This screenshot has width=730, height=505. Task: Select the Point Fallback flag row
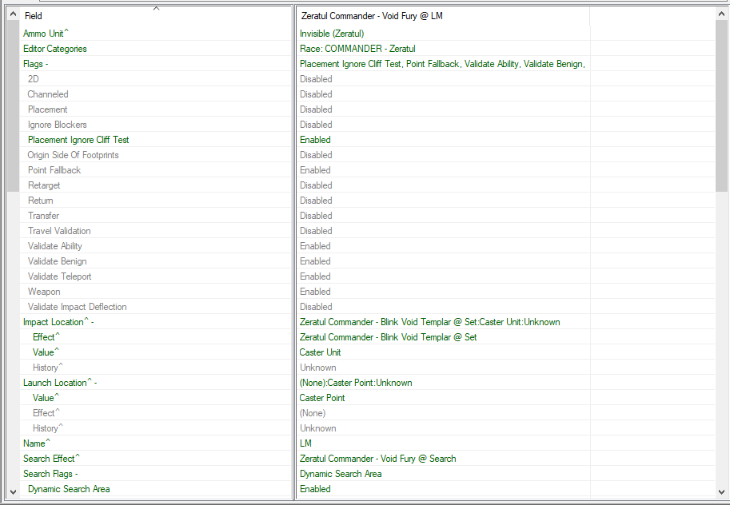[155, 170]
